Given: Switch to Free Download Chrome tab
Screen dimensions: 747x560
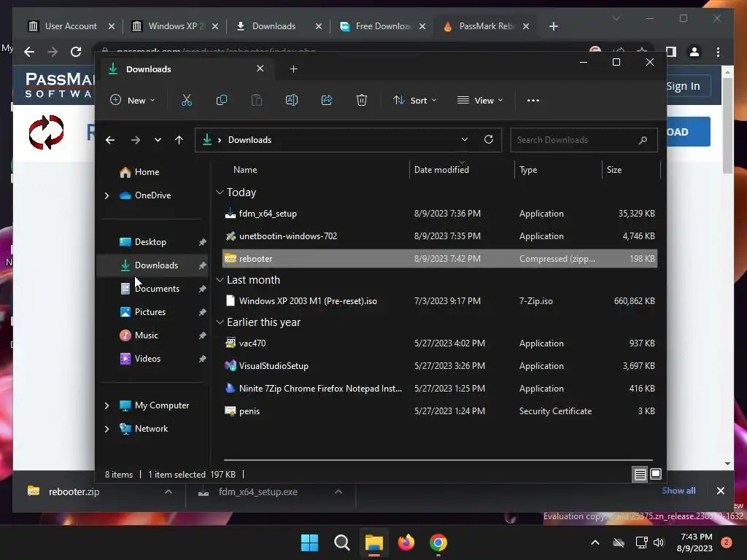Looking at the screenshot, I should click(383, 26).
